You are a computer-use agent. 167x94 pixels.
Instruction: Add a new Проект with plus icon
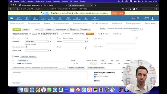click(x=88, y=47)
